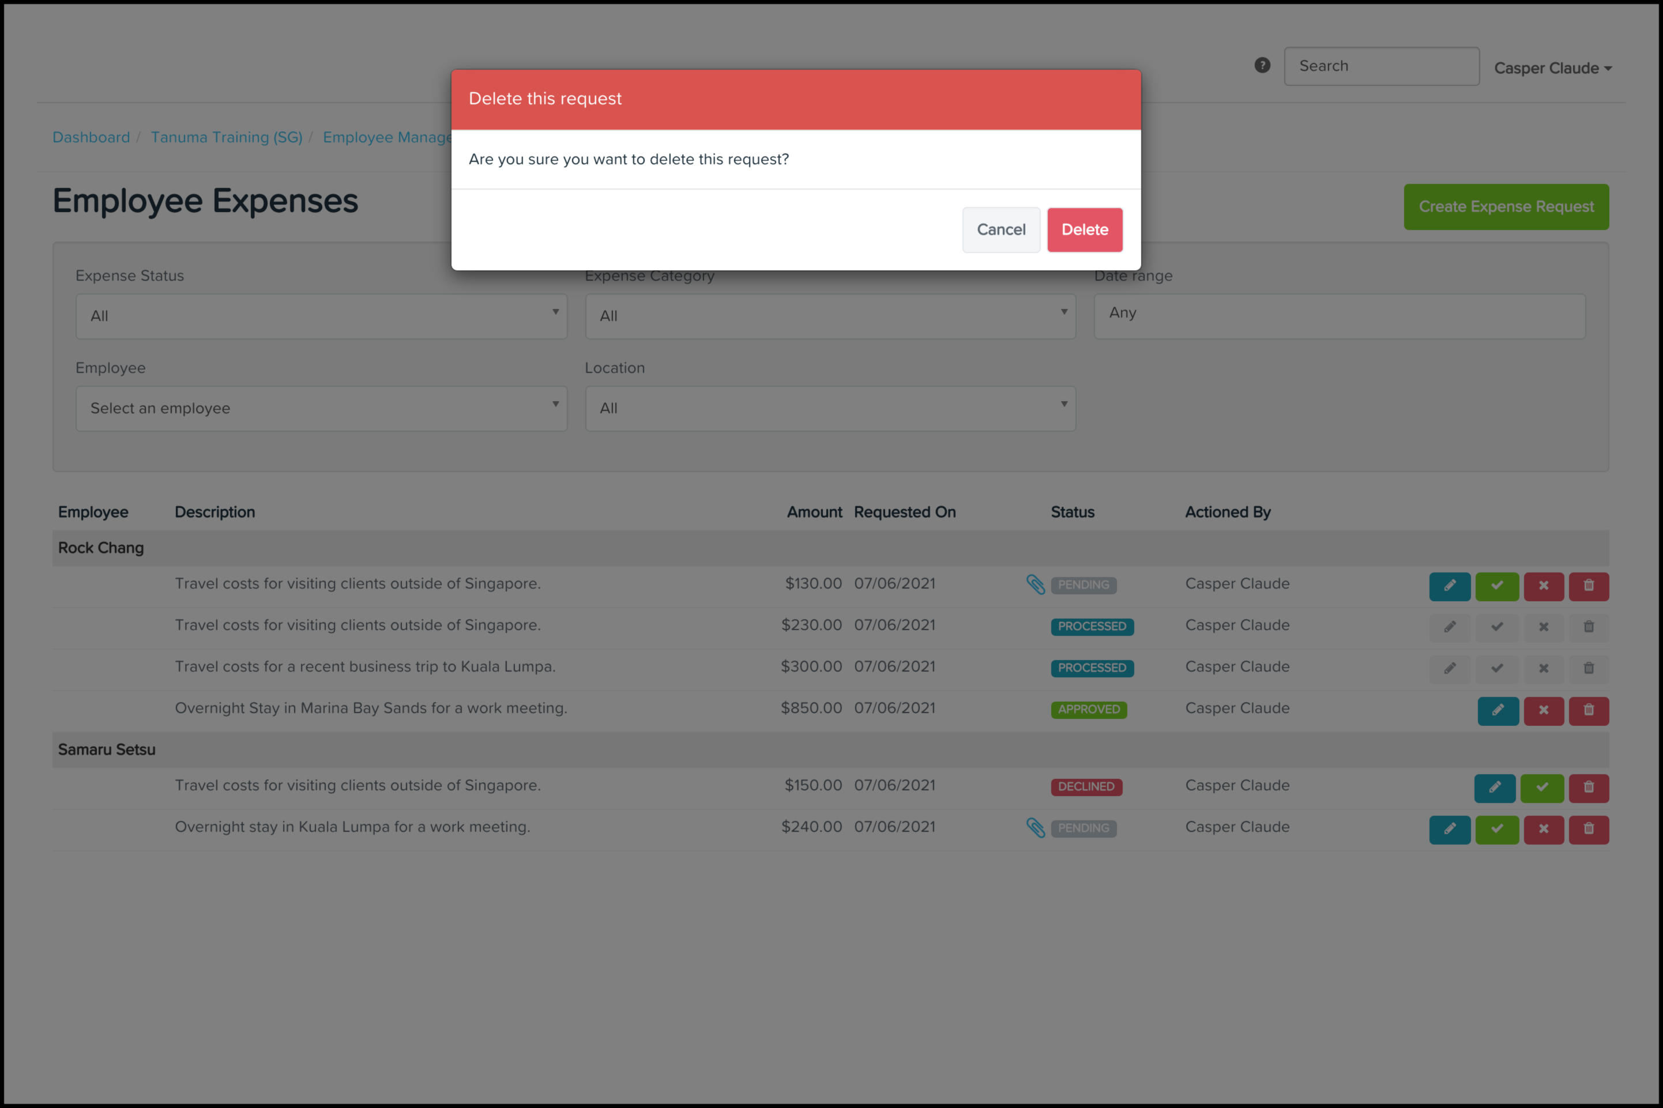Click the decline X icon for the $850.00 expense
The width and height of the screenshot is (1663, 1108).
1543,710
